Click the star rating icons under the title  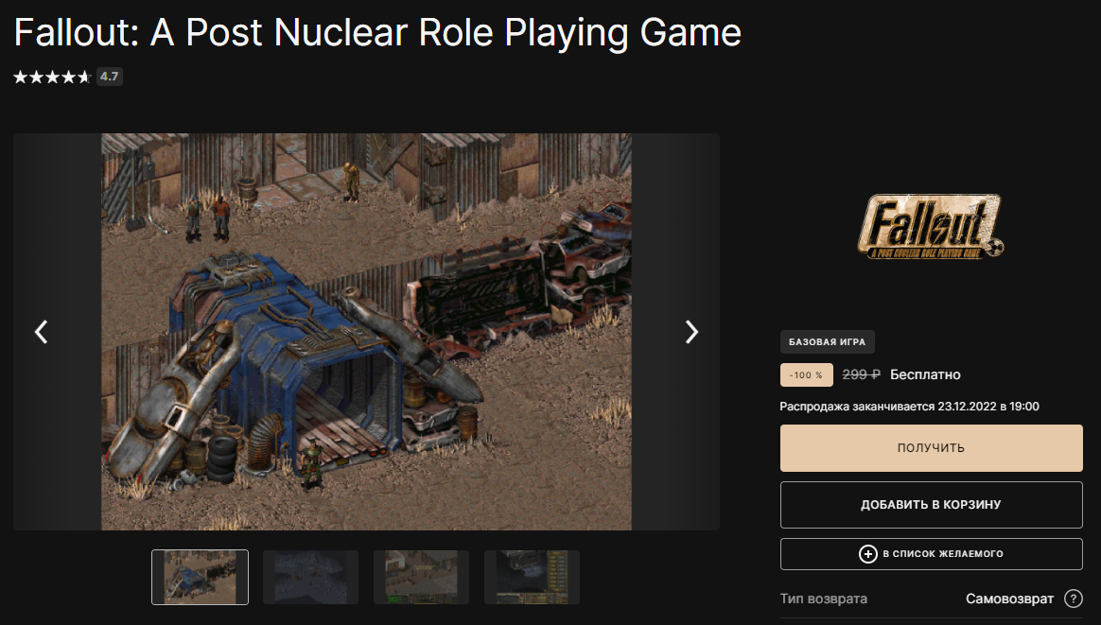[x=53, y=77]
